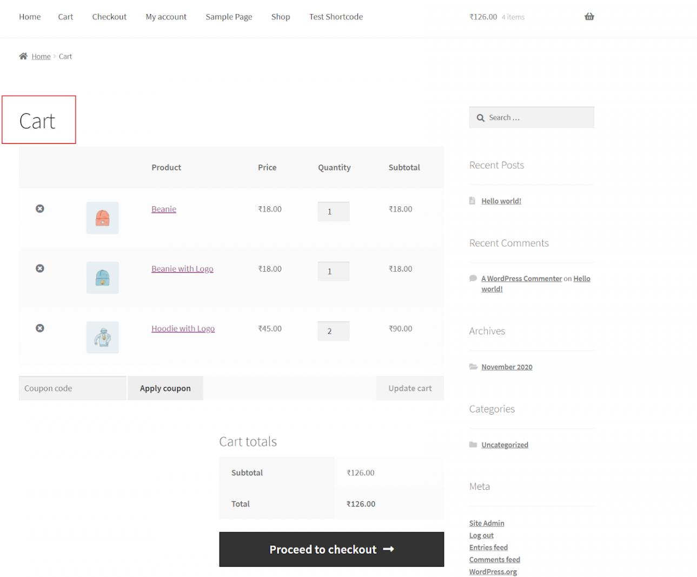Click the comment bubble icon beside A WordPress Commenter
Screen dimensions: 697x577
473,278
